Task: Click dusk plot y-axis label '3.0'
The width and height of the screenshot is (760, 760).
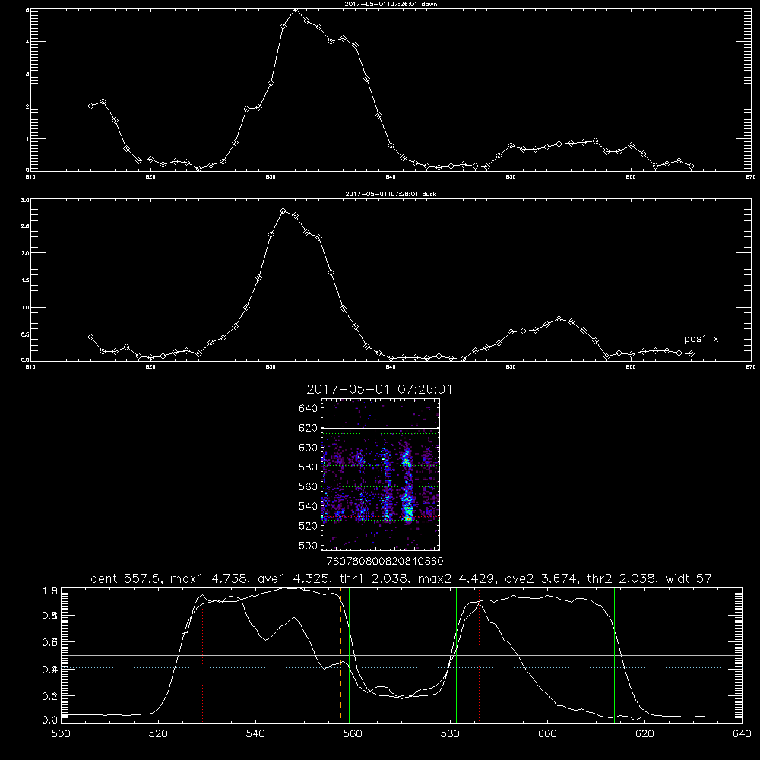Action: [26, 200]
